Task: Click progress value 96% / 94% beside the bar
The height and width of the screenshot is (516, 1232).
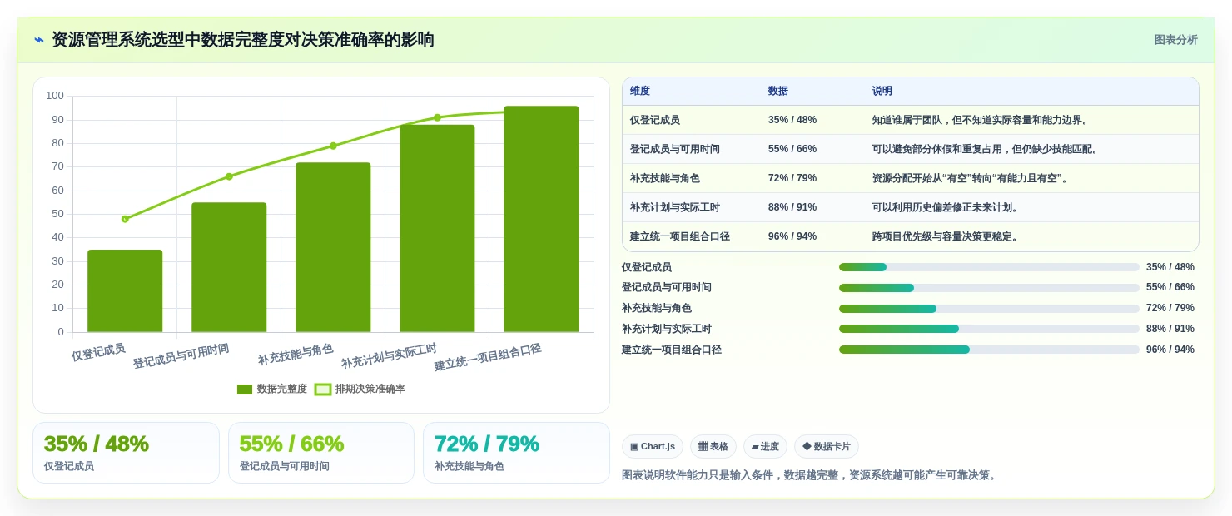Action: pyautogui.click(x=1170, y=350)
